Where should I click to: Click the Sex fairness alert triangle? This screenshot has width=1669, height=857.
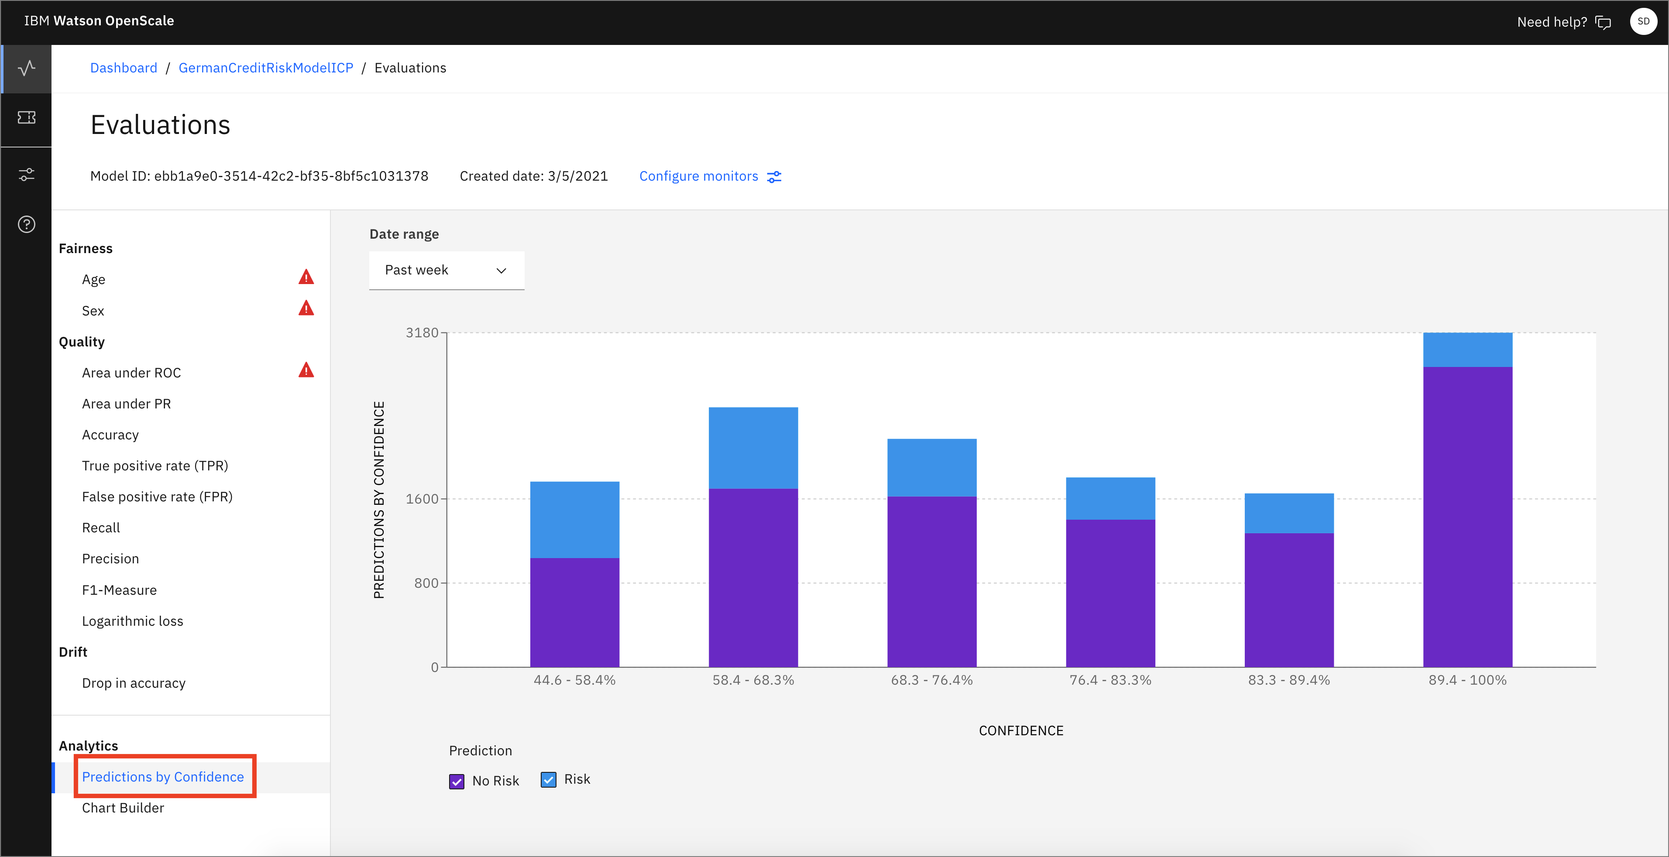tap(306, 309)
